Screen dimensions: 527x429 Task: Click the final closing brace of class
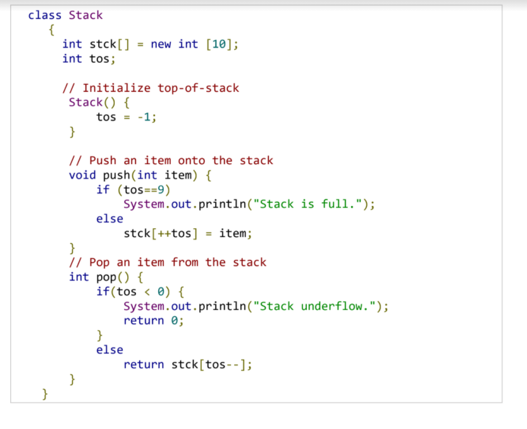pyautogui.click(x=45, y=394)
